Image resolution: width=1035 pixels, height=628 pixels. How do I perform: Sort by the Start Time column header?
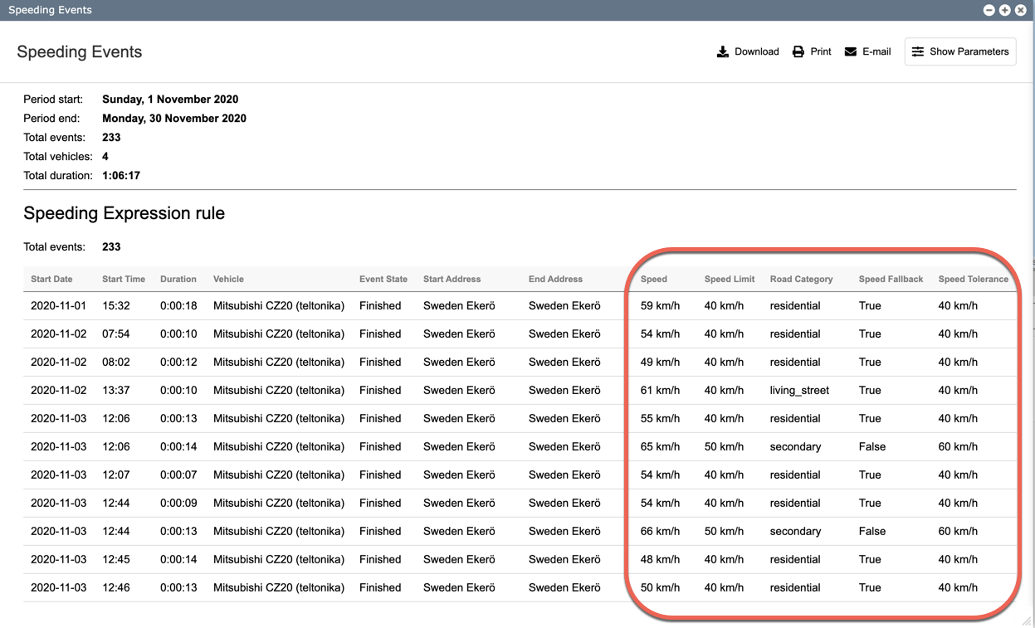(x=124, y=280)
